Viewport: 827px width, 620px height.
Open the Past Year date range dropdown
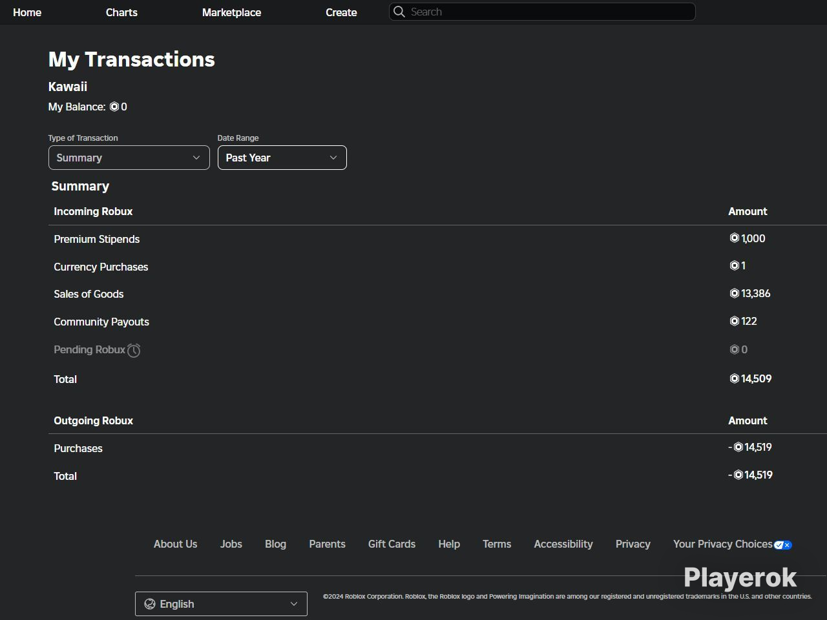[x=282, y=158]
